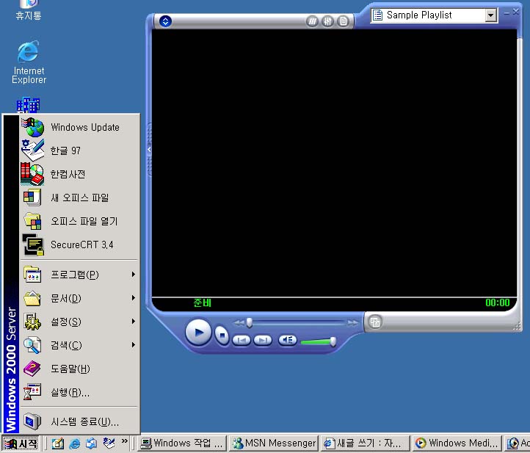Switch to full mode using bottom-right icon
The width and height of the screenshot is (530, 453).
point(374,322)
